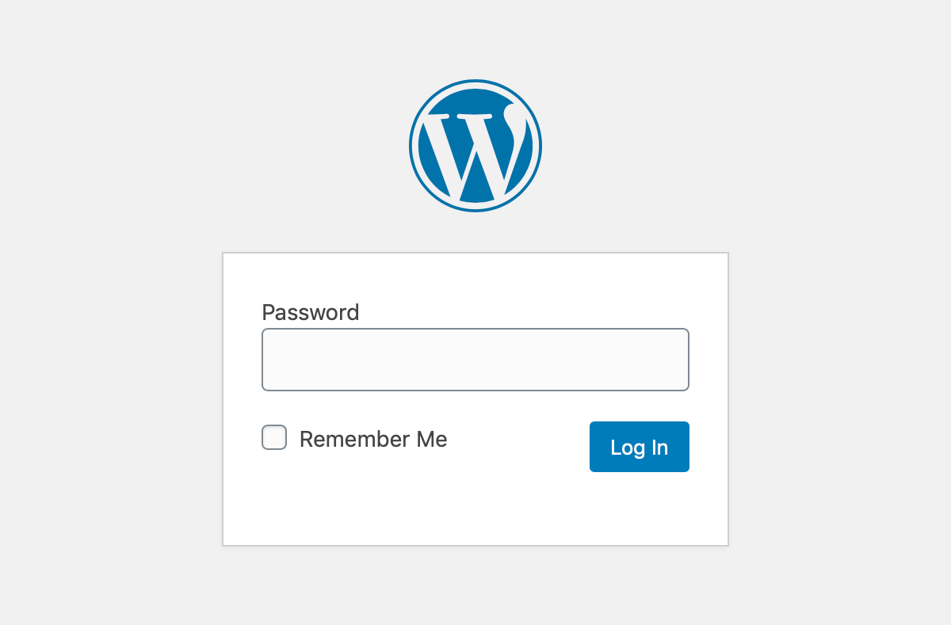
Task: Click the blue Log In button
Action: [x=639, y=446]
